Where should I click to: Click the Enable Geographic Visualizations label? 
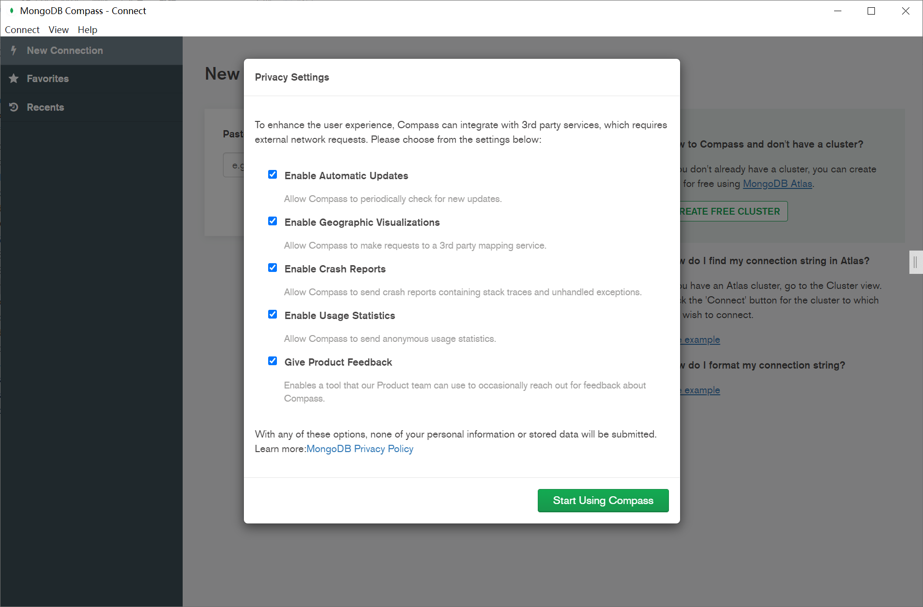362,222
